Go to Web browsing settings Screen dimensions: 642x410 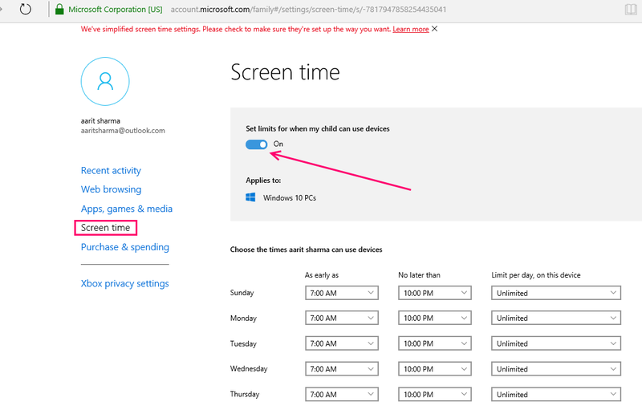111,189
